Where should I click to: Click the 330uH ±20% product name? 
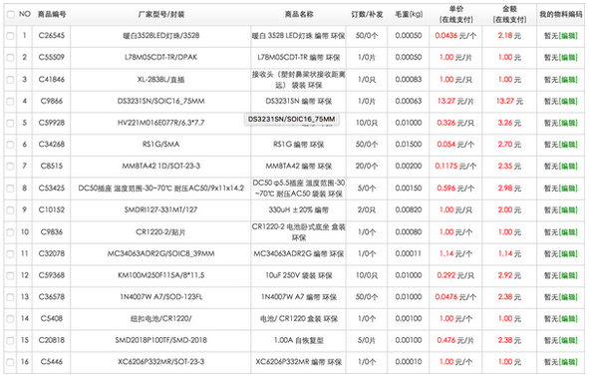tap(299, 210)
